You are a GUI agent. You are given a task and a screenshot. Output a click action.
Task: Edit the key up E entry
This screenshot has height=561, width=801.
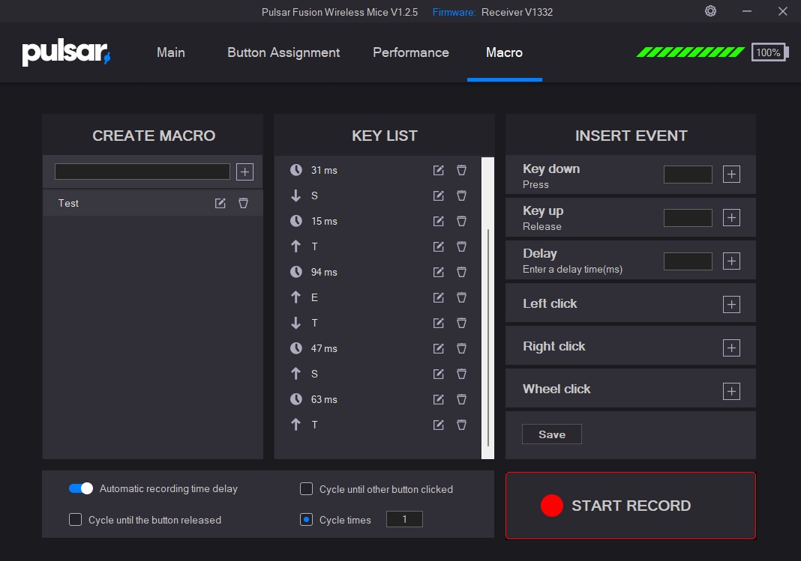(x=439, y=297)
